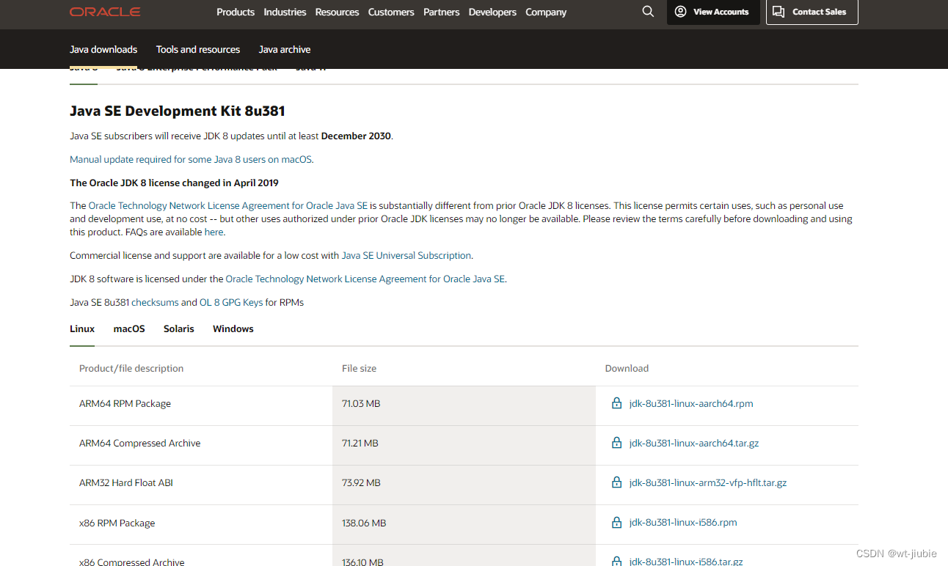948x566 pixels.
Task: Open the FAQs 'here' link
Action: click(x=214, y=232)
